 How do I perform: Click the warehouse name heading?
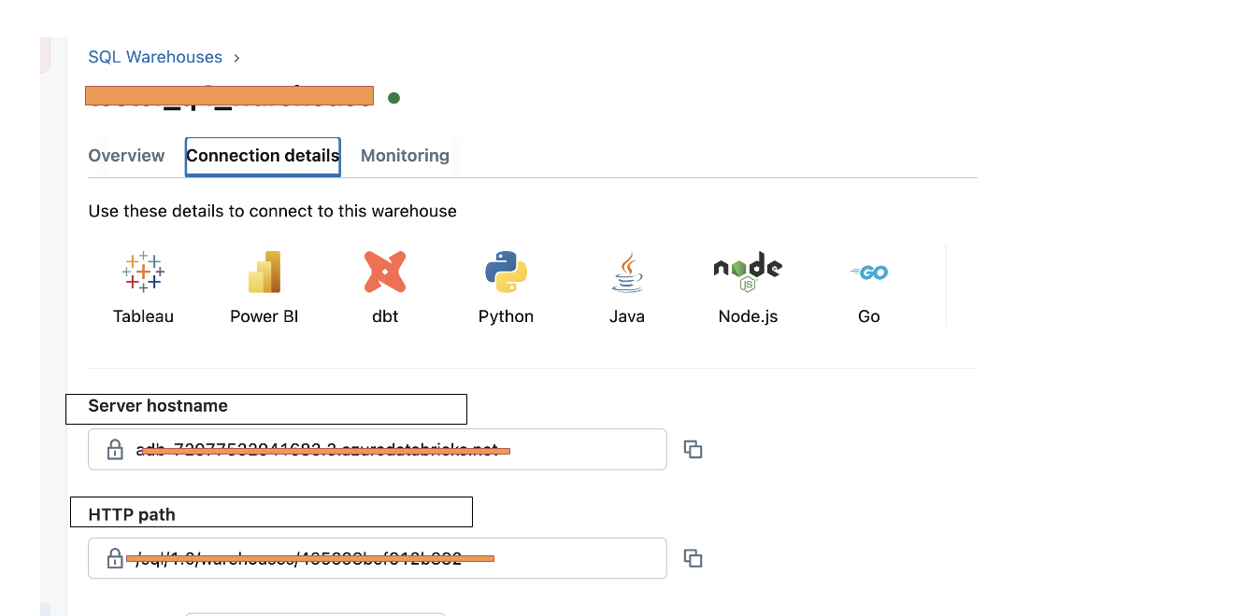click(x=229, y=96)
